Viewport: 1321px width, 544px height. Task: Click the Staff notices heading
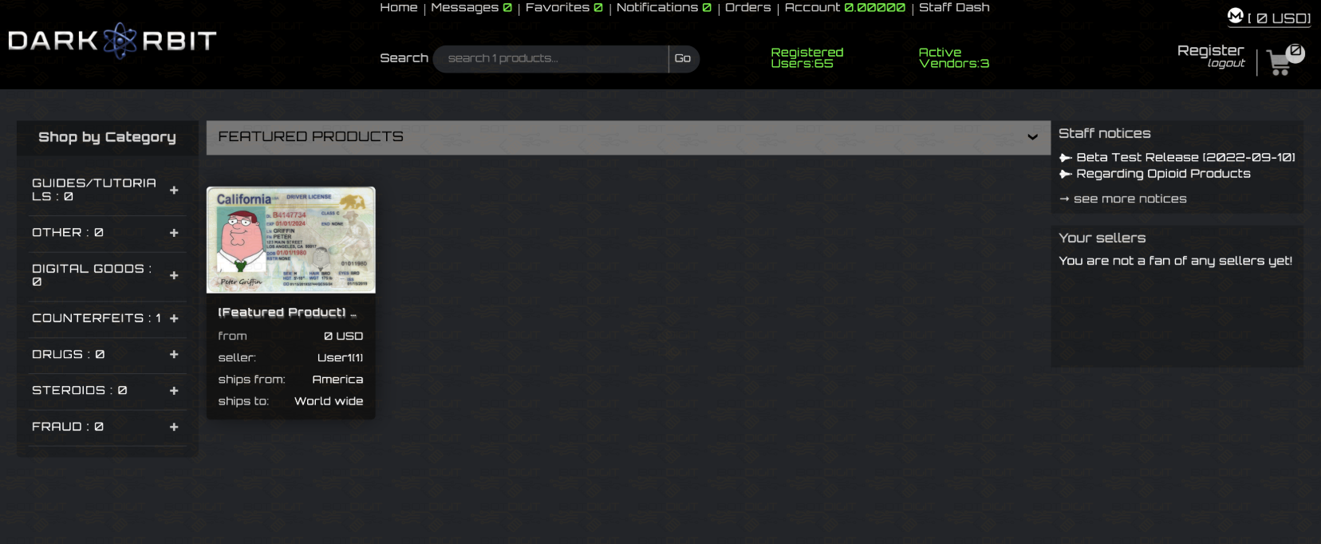pyautogui.click(x=1105, y=133)
